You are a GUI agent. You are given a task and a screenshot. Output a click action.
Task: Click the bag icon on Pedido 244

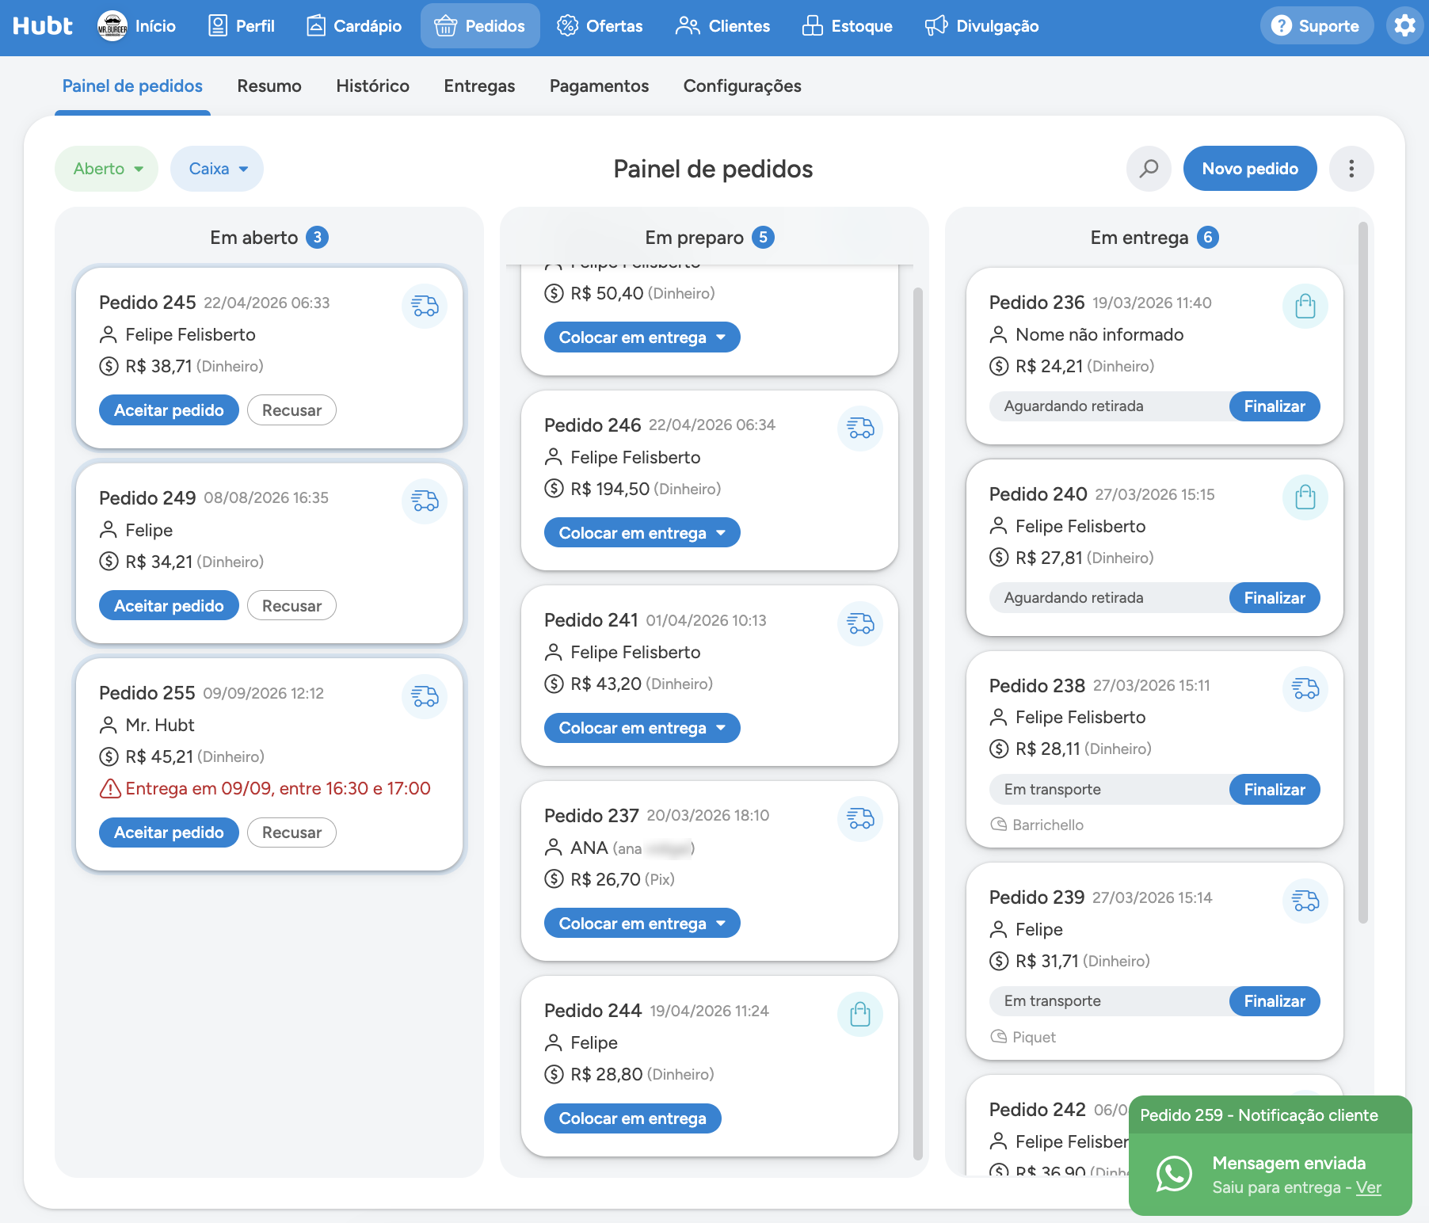860,1014
